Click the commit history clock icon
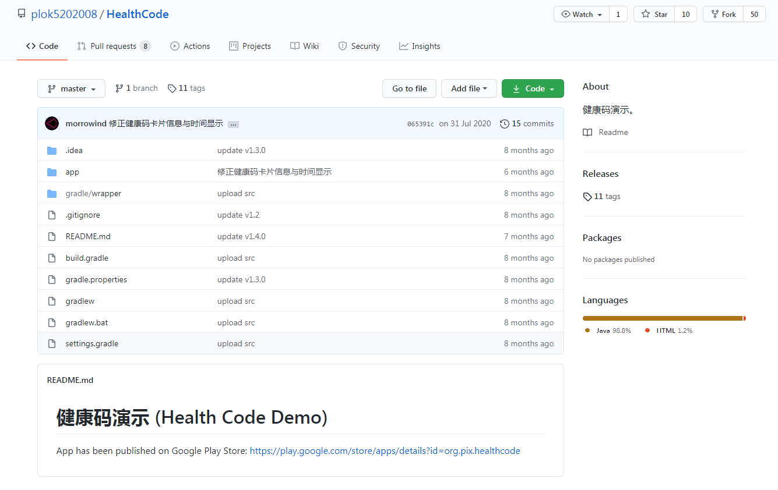The width and height of the screenshot is (778, 490). click(x=505, y=124)
